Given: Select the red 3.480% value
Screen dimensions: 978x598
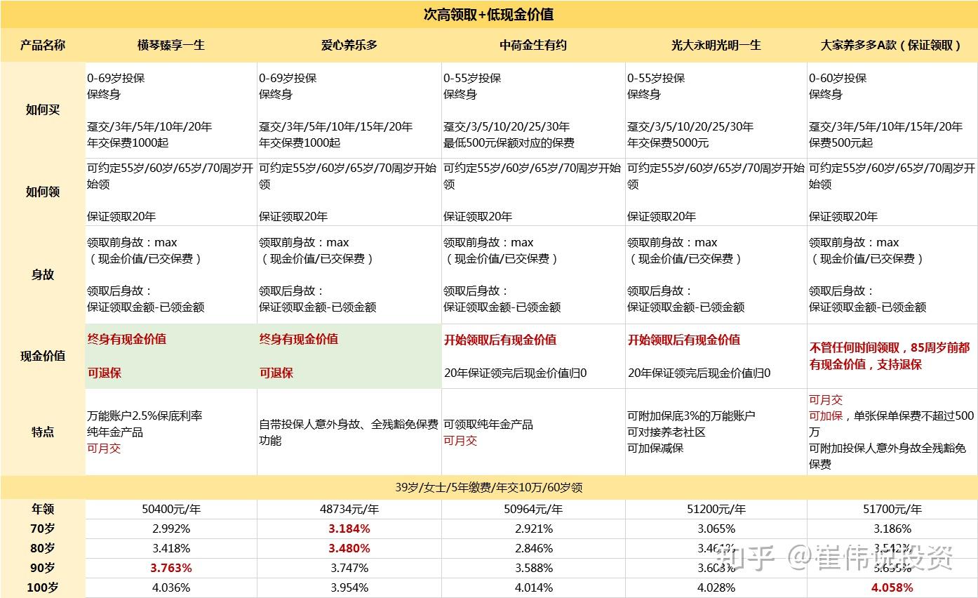Looking at the screenshot, I should pyautogui.click(x=349, y=548).
